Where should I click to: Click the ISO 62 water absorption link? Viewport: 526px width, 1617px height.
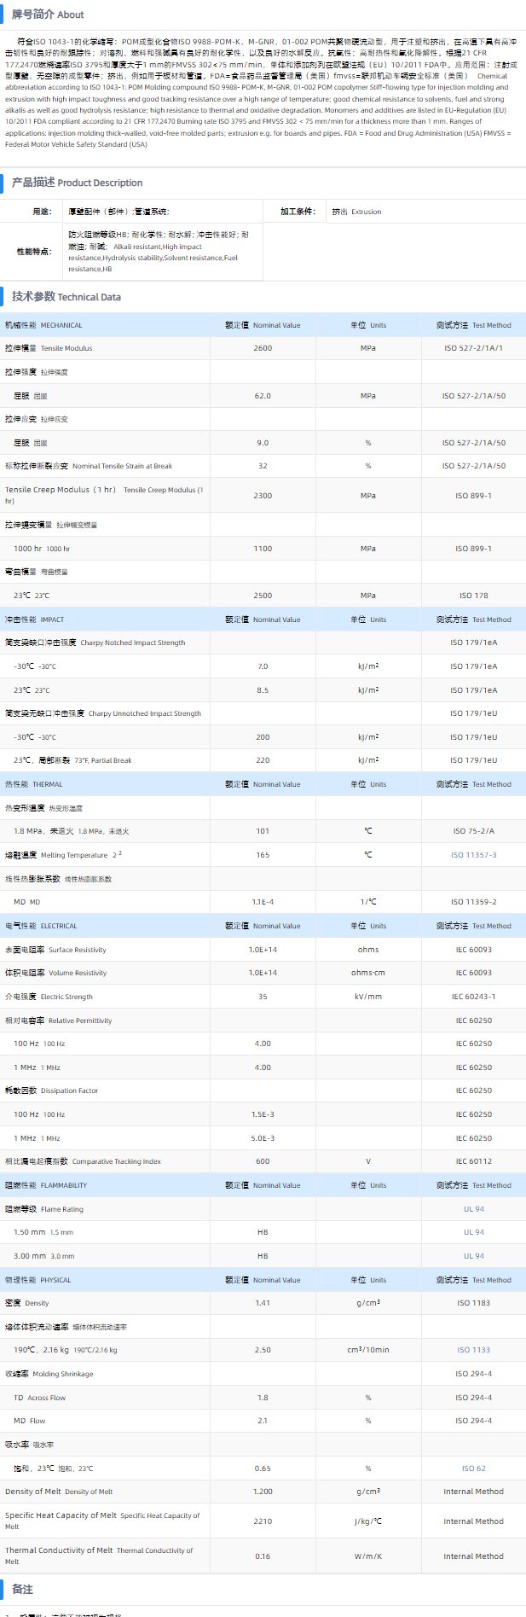[473, 1469]
